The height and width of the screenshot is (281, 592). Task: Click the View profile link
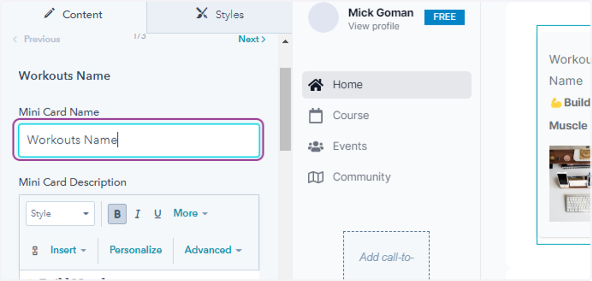373,26
